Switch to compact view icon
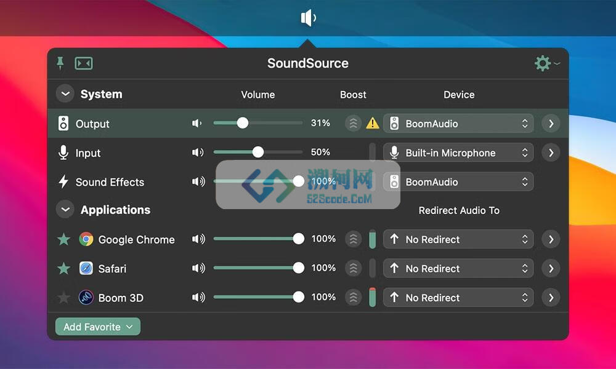The width and height of the screenshot is (616, 369). (x=84, y=63)
